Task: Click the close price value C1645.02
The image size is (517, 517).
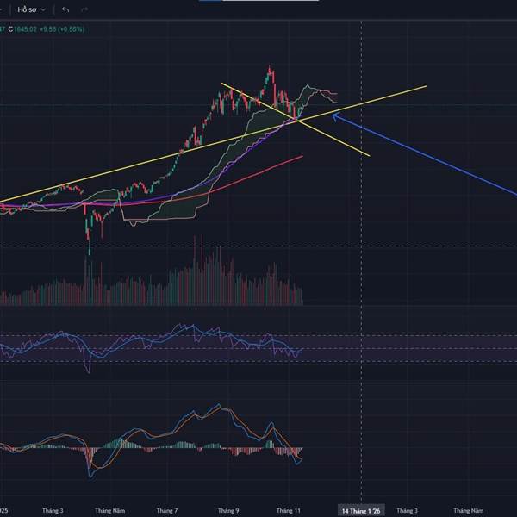Action: point(22,29)
